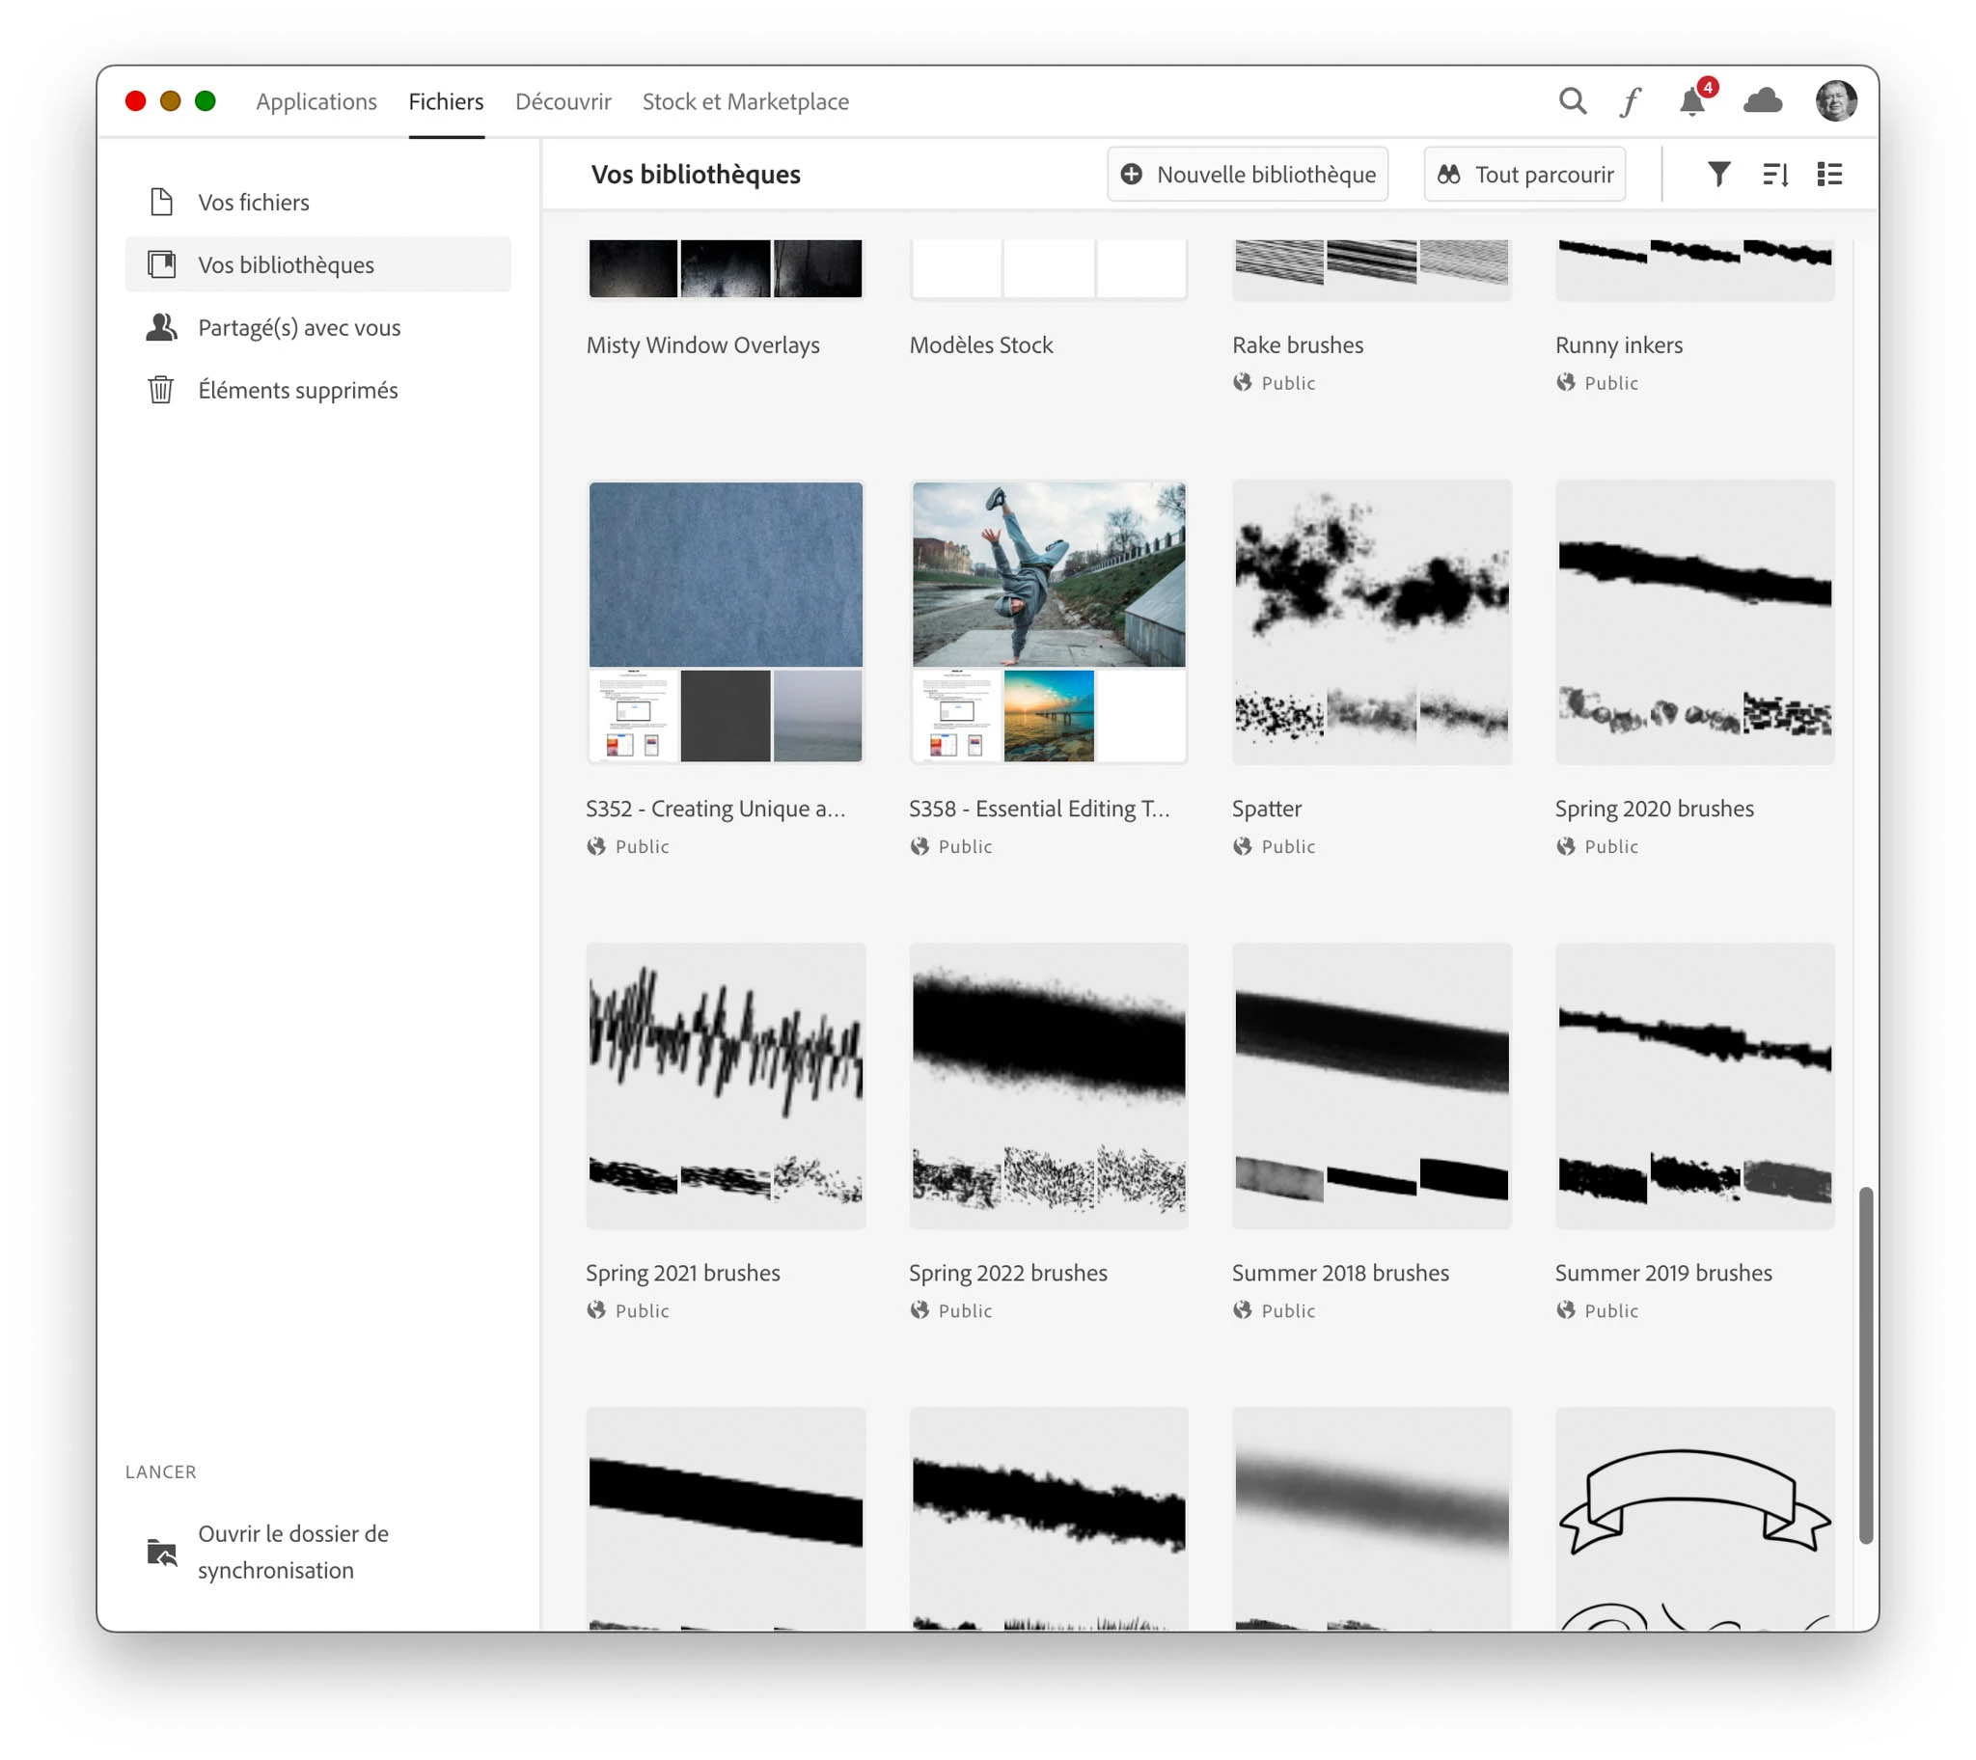
Task: Open the sync folder icon
Action: pos(161,1553)
